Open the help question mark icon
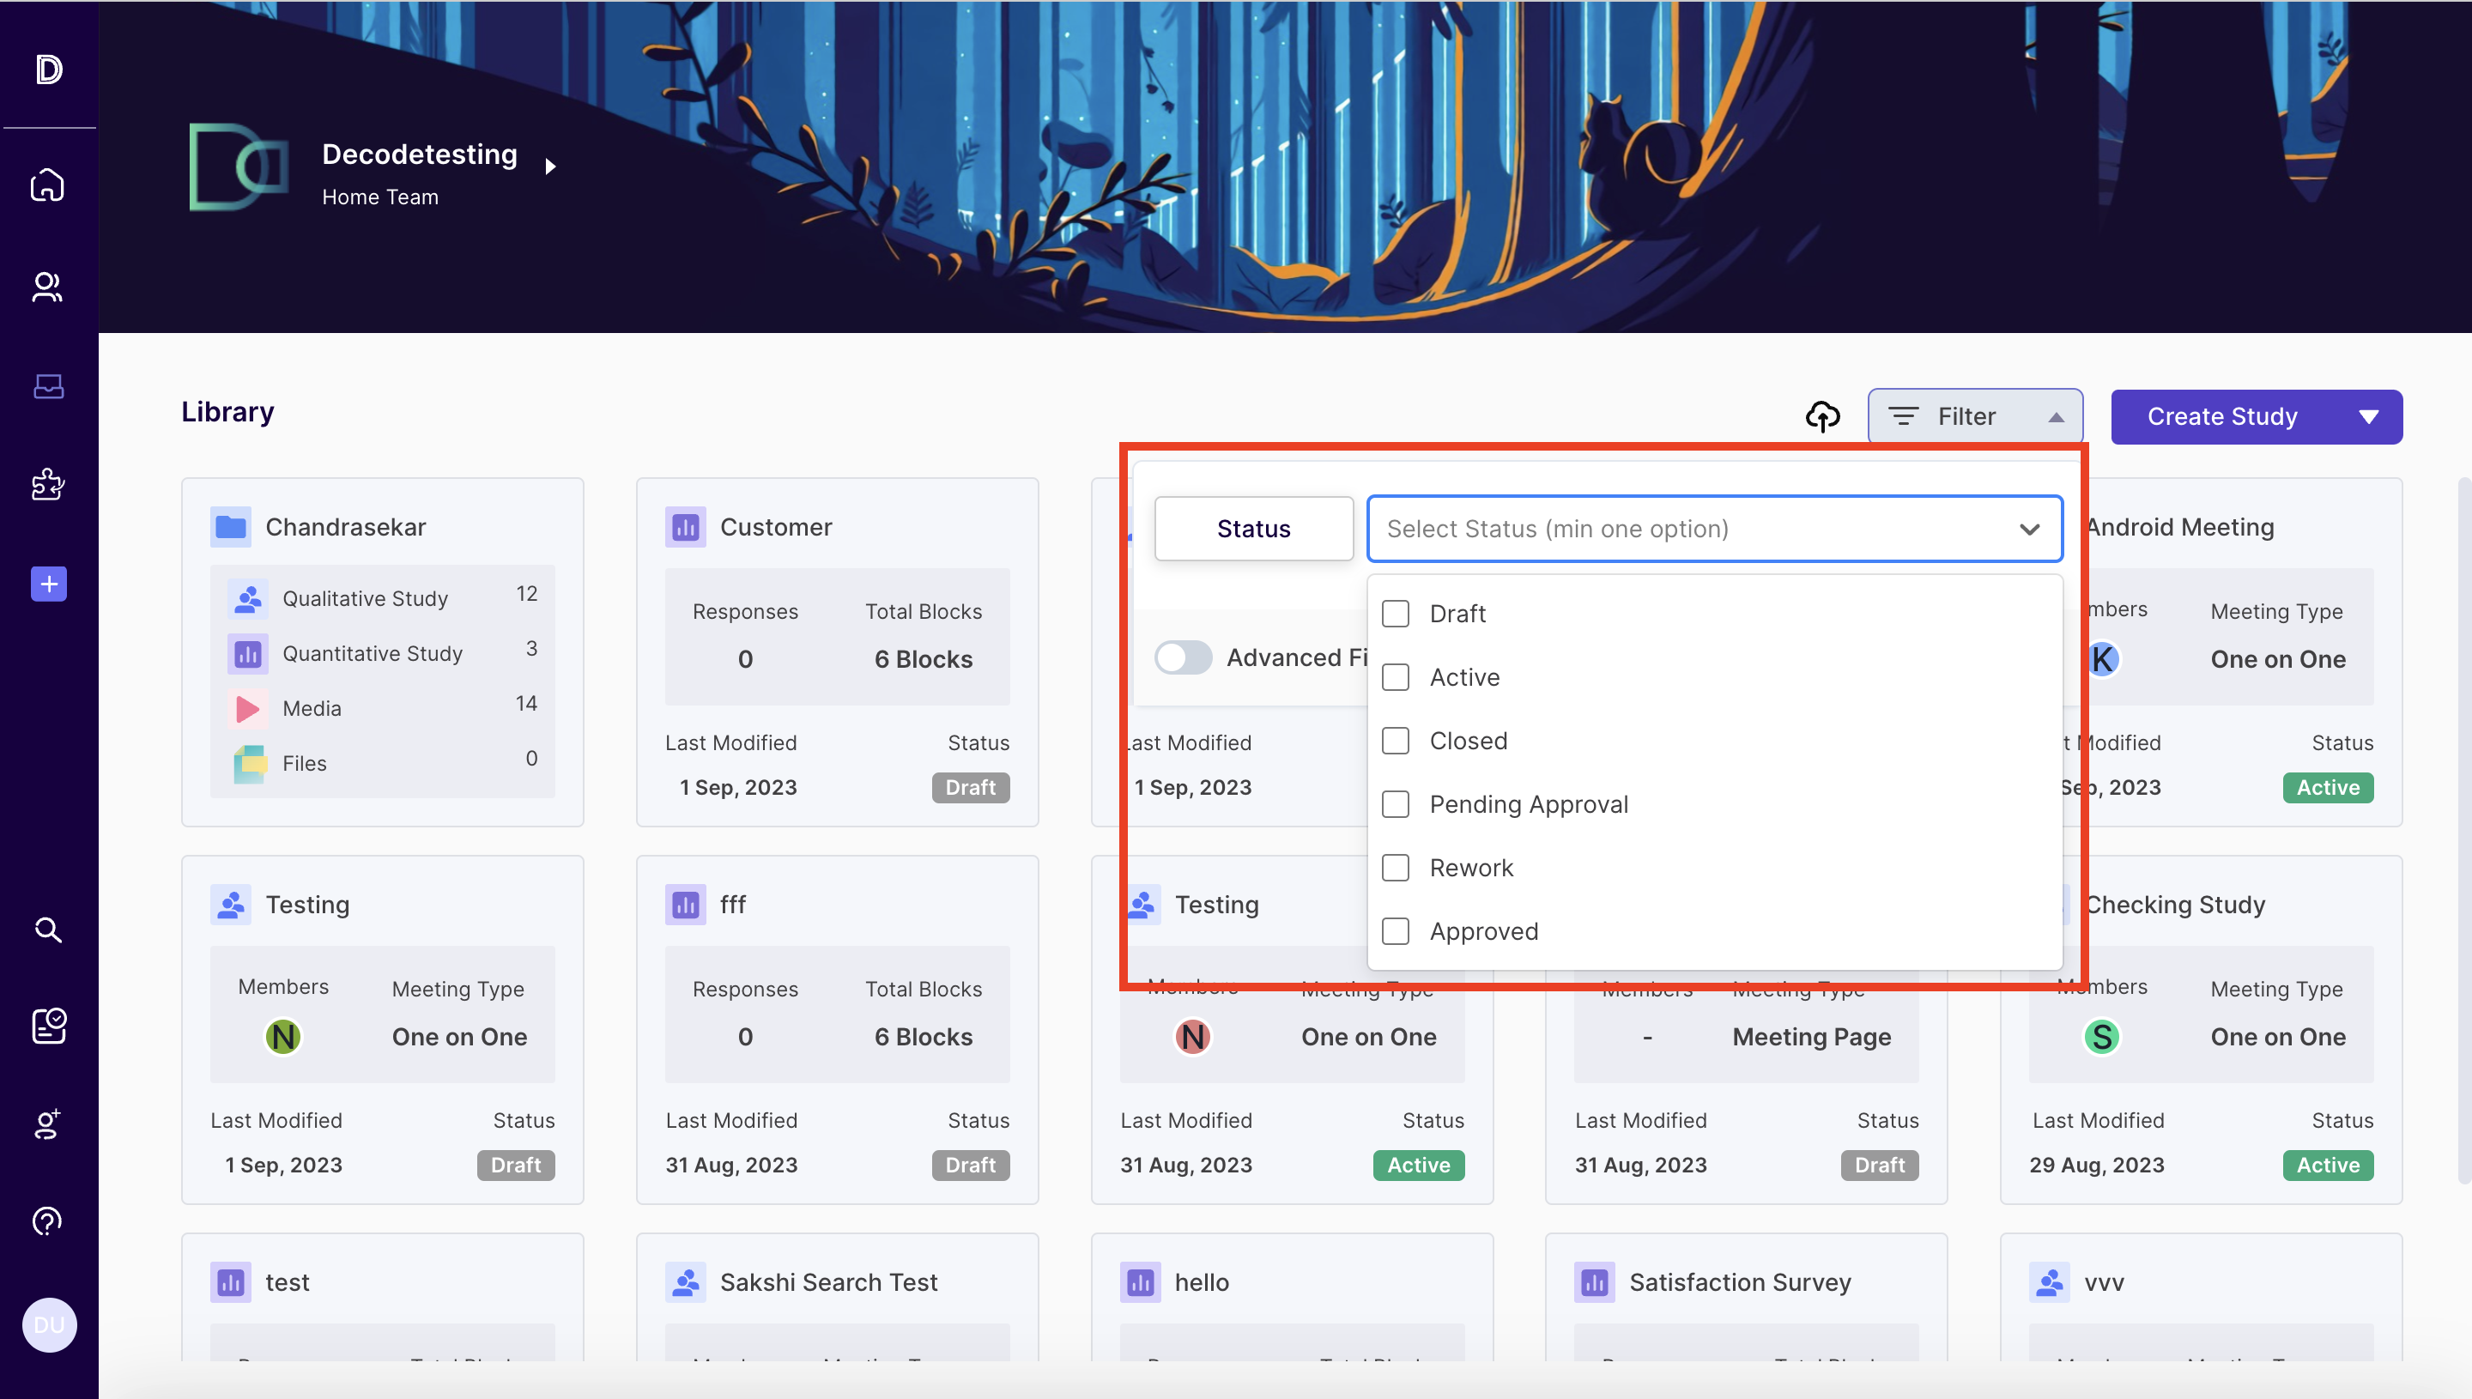The width and height of the screenshot is (2472, 1399). coord(48,1221)
